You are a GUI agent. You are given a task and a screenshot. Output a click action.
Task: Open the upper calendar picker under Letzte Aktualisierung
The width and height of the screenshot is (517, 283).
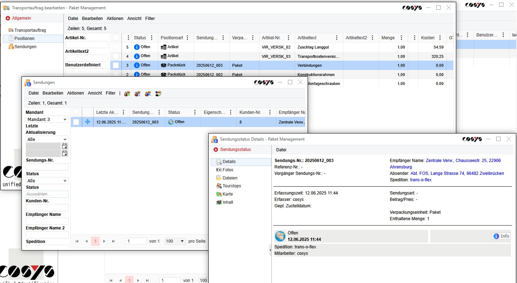point(65,146)
